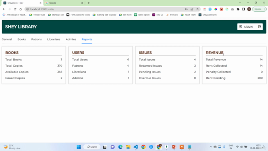Reload the page with refresh icon
This screenshot has width=268, height=151.
15,9
